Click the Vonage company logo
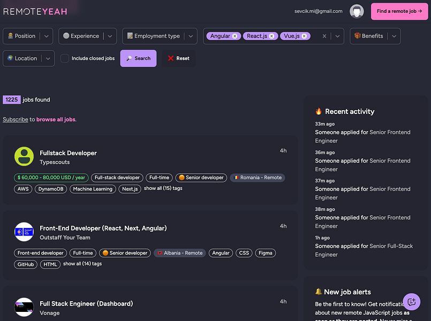The height and width of the screenshot is (321, 431). [24, 307]
